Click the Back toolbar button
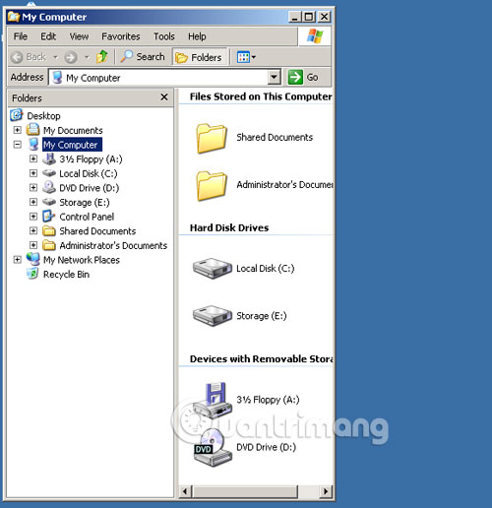 pyautogui.click(x=29, y=57)
